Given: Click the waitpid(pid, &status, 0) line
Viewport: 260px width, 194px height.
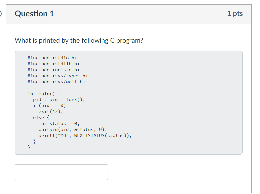Looking at the screenshot, I should point(73,129).
